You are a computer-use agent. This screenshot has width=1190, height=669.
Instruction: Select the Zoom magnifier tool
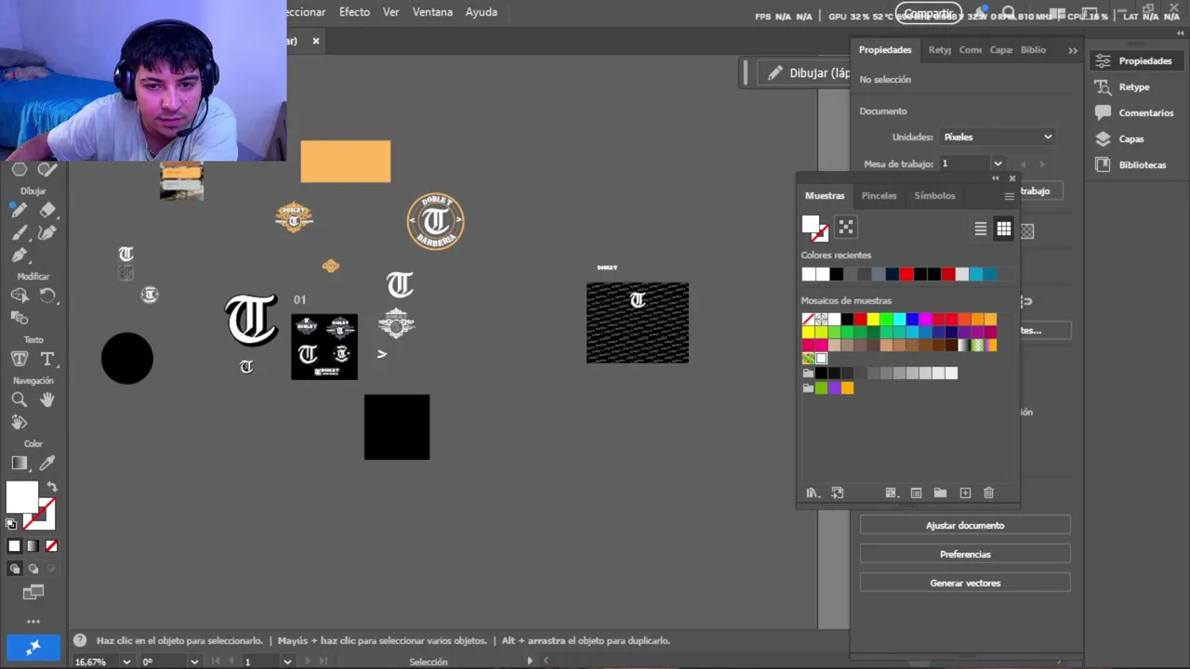click(x=19, y=400)
